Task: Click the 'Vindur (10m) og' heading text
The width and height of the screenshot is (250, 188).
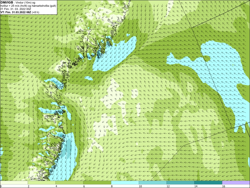Action: (x=26, y=2)
